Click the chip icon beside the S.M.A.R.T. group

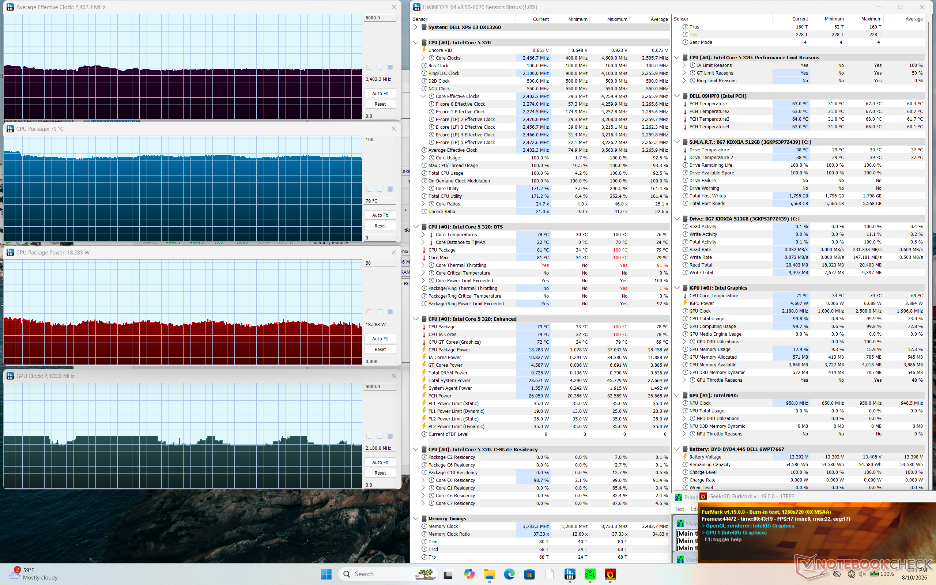click(685, 142)
